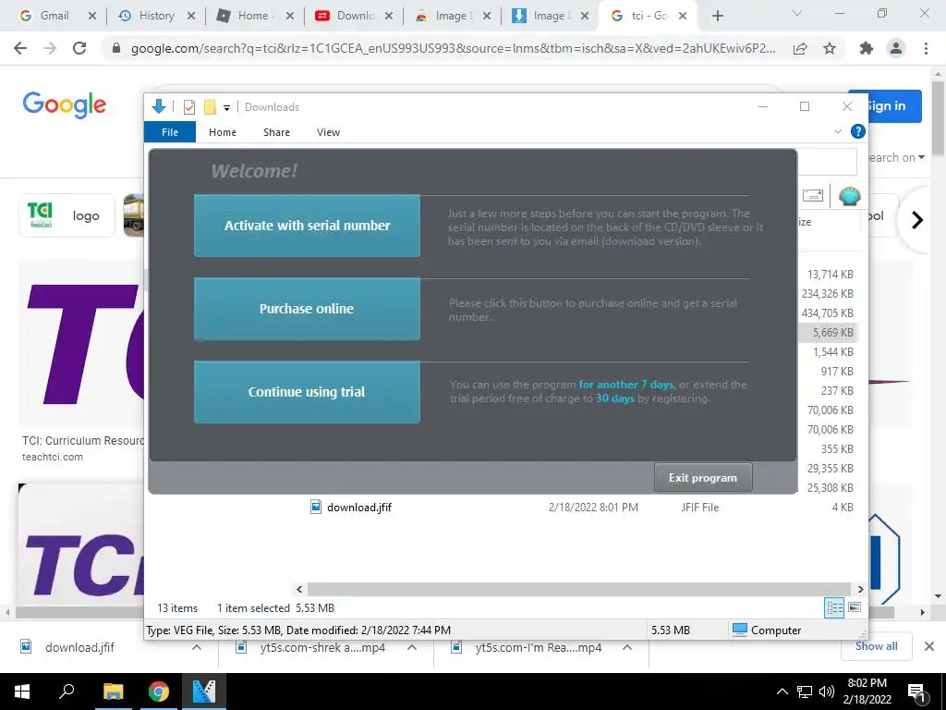The image size is (946, 710).
Task: Open teachtci.com image result link
Action: (53, 457)
